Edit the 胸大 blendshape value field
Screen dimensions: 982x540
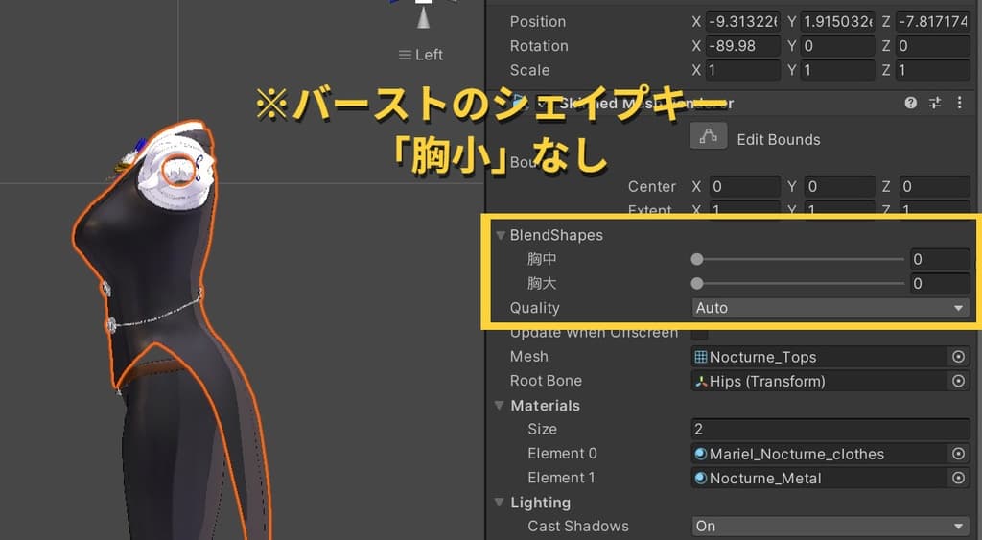point(940,284)
